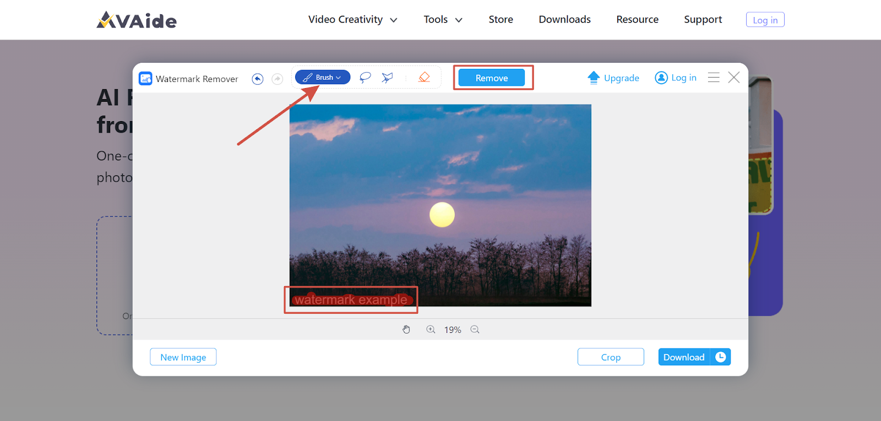
Task: Select the Lasso selection tool
Action: coord(365,78)
